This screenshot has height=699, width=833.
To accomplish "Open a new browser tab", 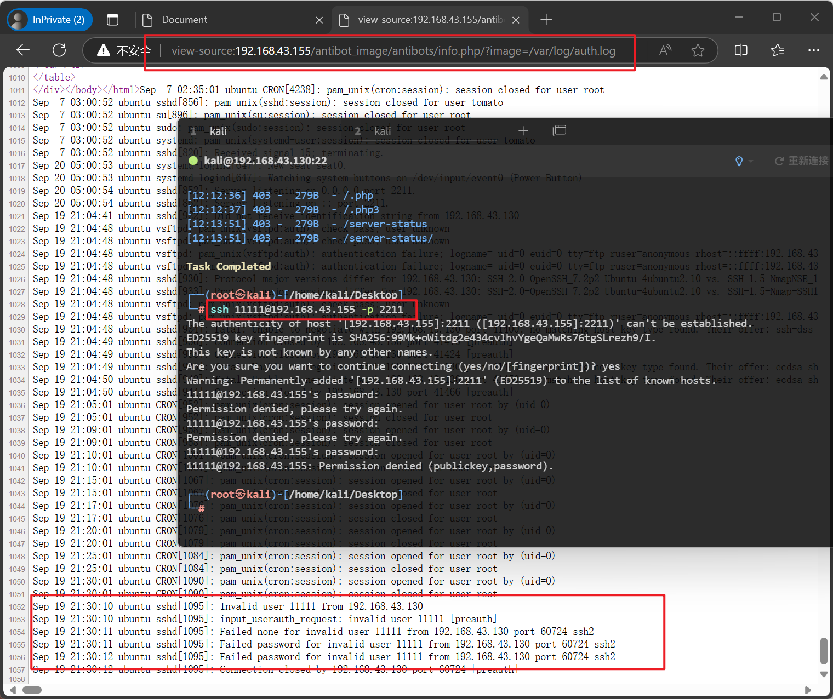I will [546, 20].
